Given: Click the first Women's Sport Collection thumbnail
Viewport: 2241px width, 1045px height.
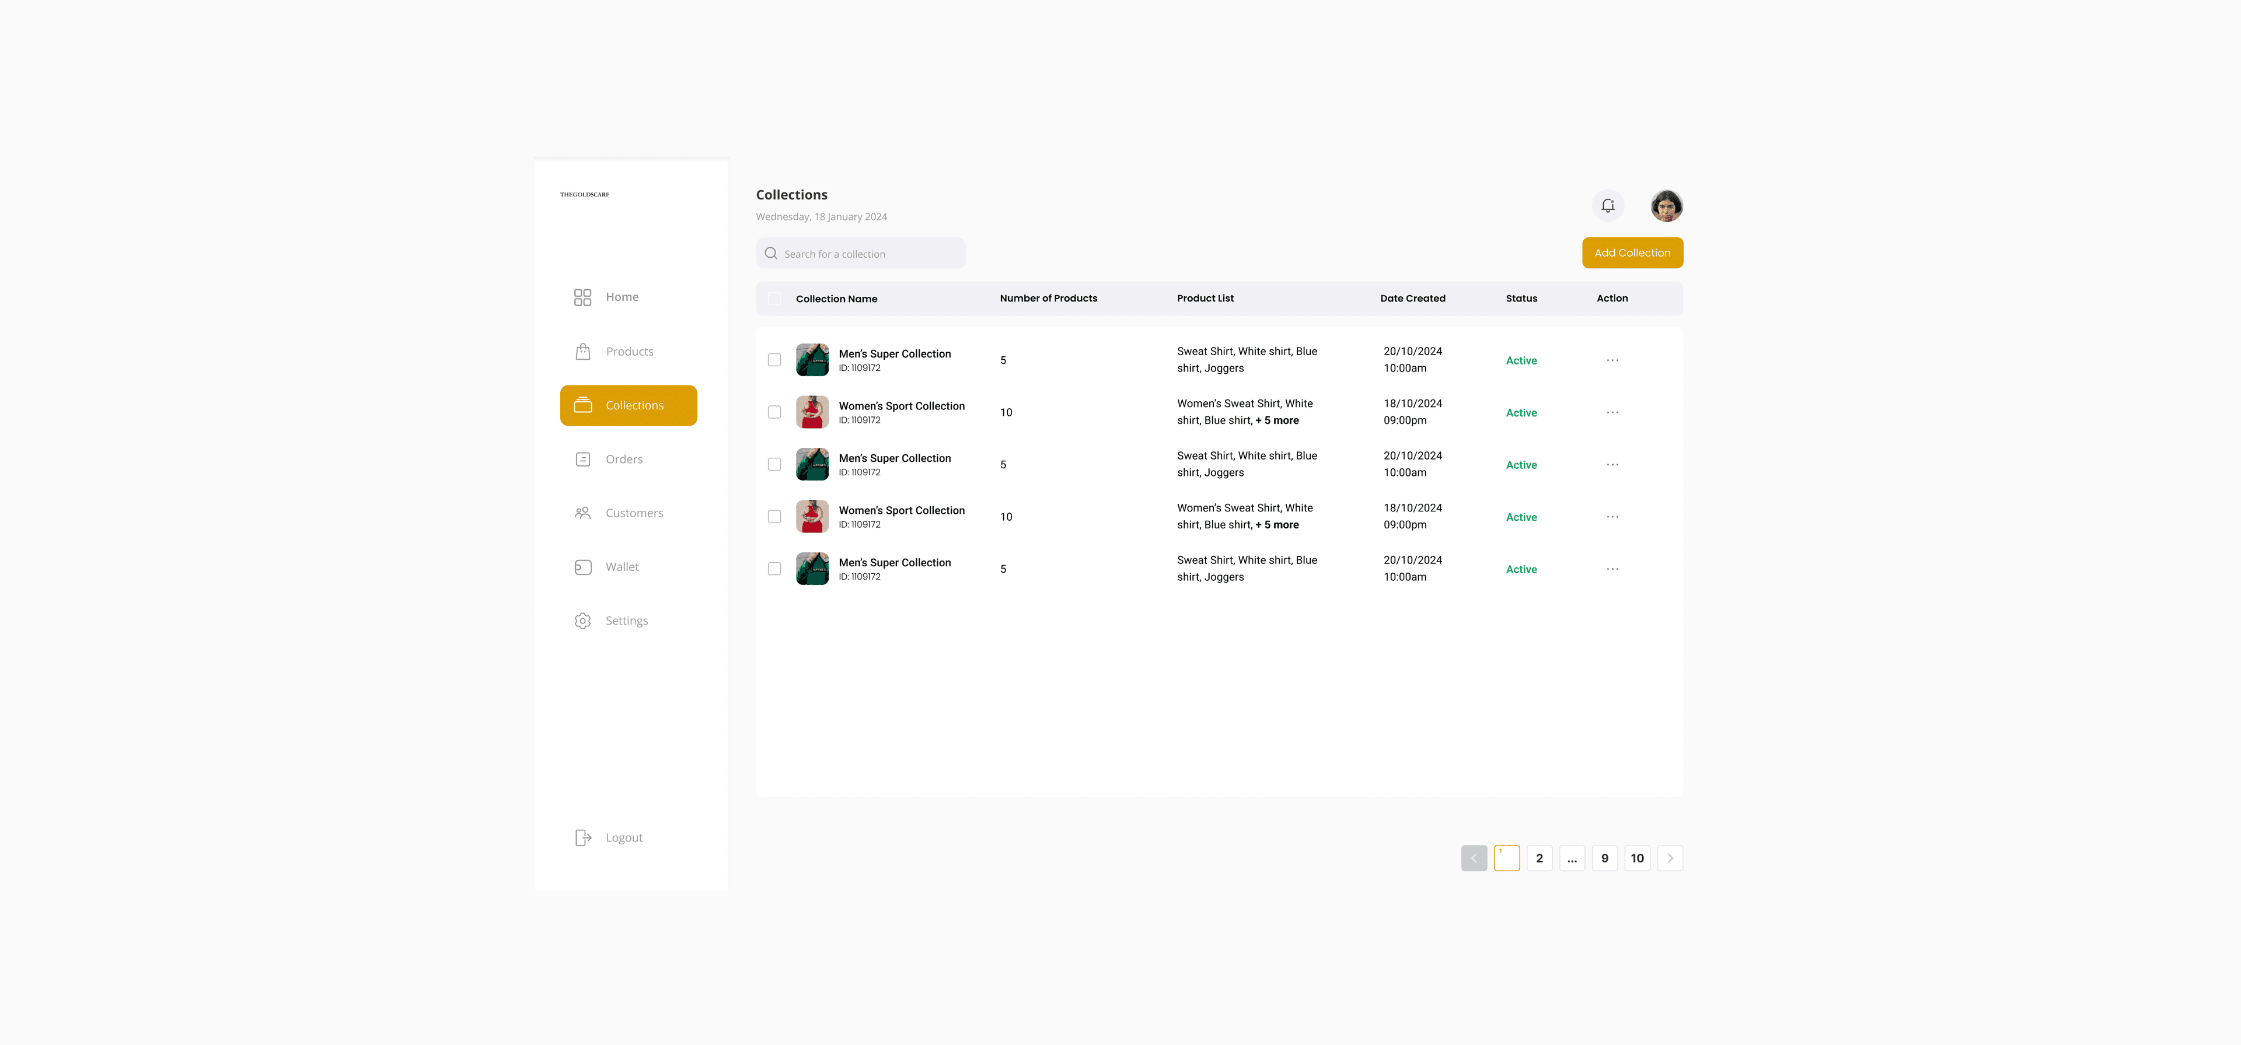Looking at the screenshot, I should (x=812, y=412).
